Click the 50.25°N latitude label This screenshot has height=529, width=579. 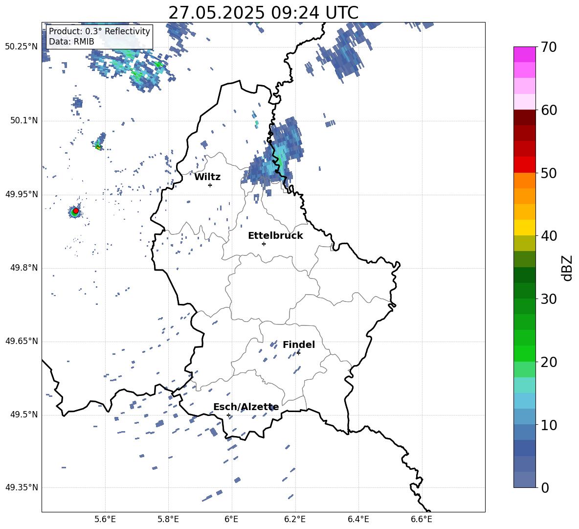click(22, 47)
